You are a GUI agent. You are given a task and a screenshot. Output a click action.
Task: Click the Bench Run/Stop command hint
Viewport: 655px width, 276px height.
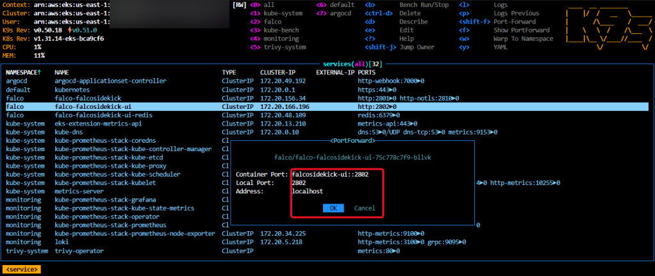click(424, 5)
